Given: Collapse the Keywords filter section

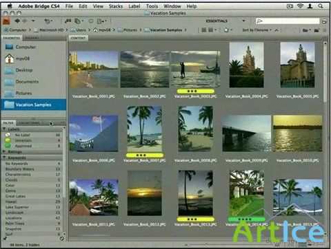Looking at the screenshot, I should pos(4,158).
